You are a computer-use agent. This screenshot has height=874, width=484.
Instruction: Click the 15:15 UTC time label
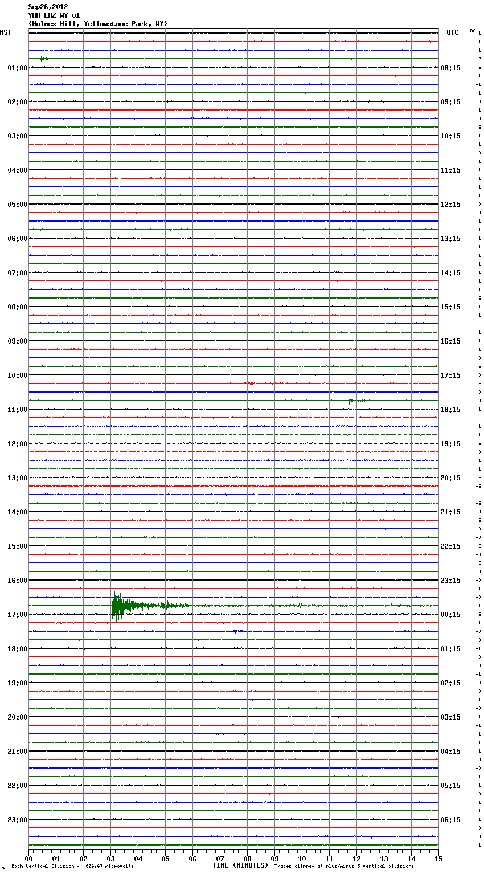[x=450, y=307]
